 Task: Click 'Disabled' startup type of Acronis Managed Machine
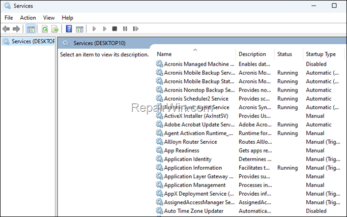point(316,64)
